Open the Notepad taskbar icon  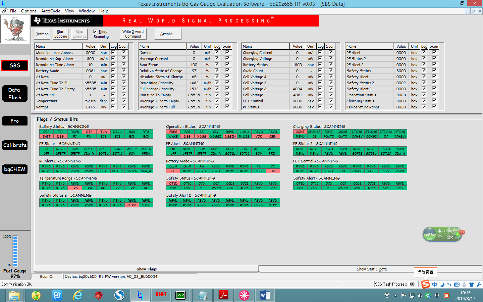click(x=202, y=295)
